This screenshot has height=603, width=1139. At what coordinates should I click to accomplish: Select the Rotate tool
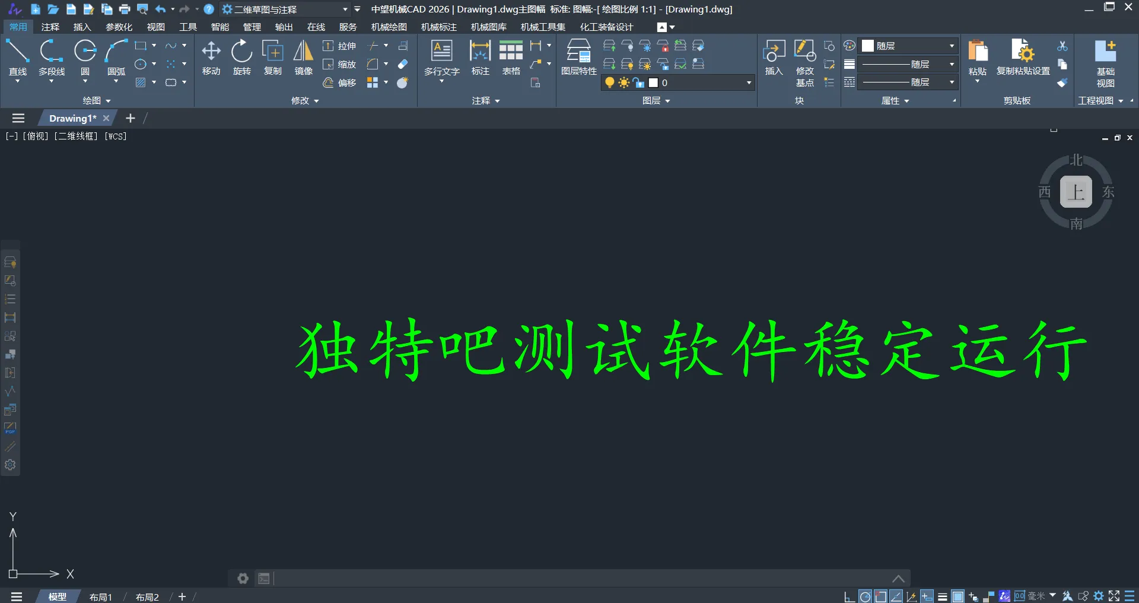pyautogui.click(x=241, y=56)
